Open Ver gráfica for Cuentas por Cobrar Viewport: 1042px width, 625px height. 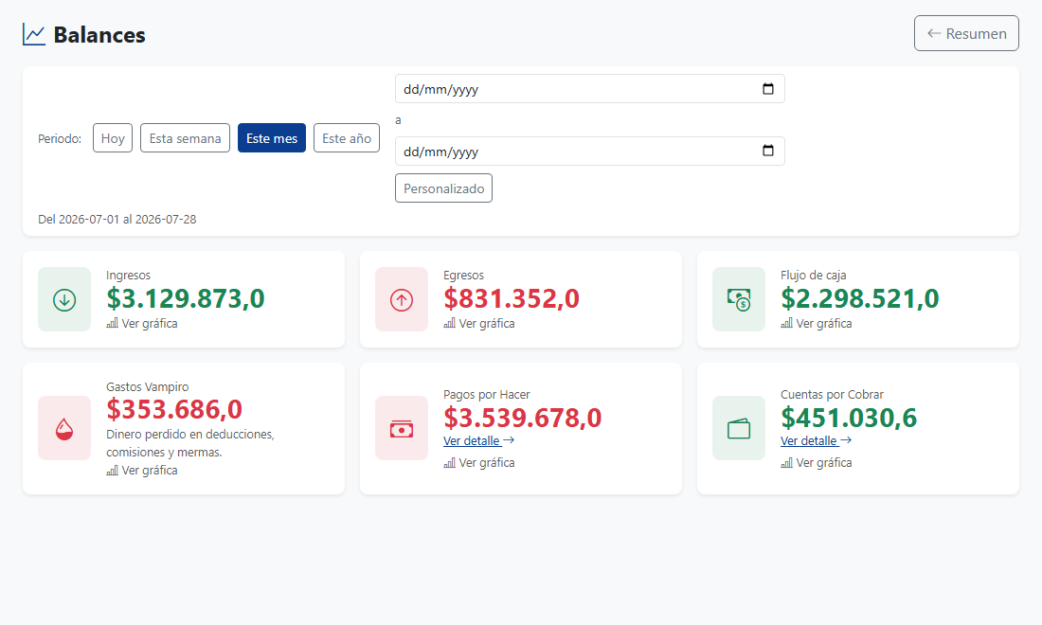point(816,463)
